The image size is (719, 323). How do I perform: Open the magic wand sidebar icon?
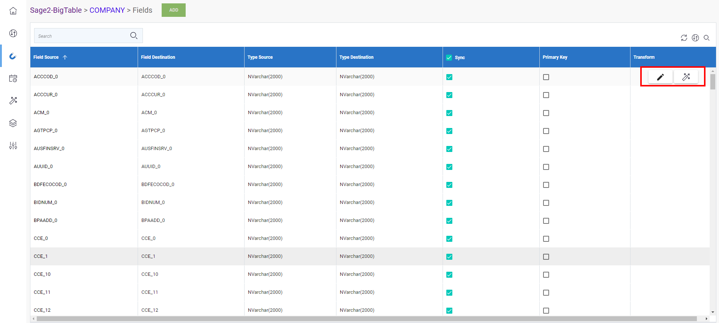pyautogui.click(x=13, y=101)
